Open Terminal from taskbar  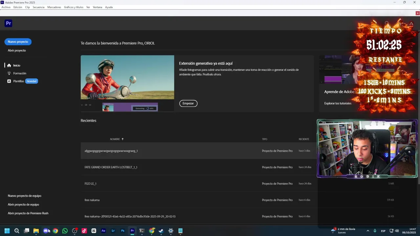point(142,231)
